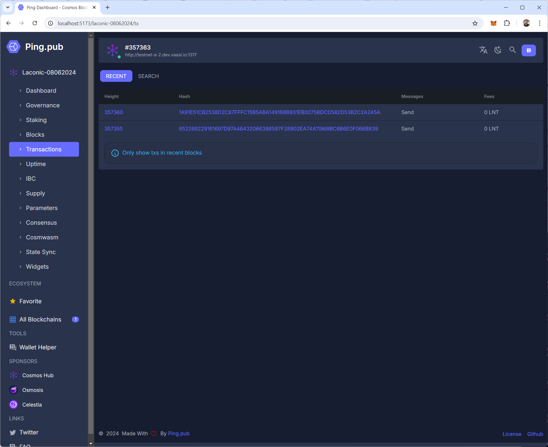
Task: Click the sidebar scroll down arrow
Action: [x=91, y=443]
